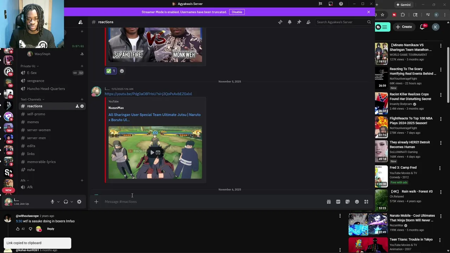Open the youtu.be link in Discord message

click(x=148, y=94)
